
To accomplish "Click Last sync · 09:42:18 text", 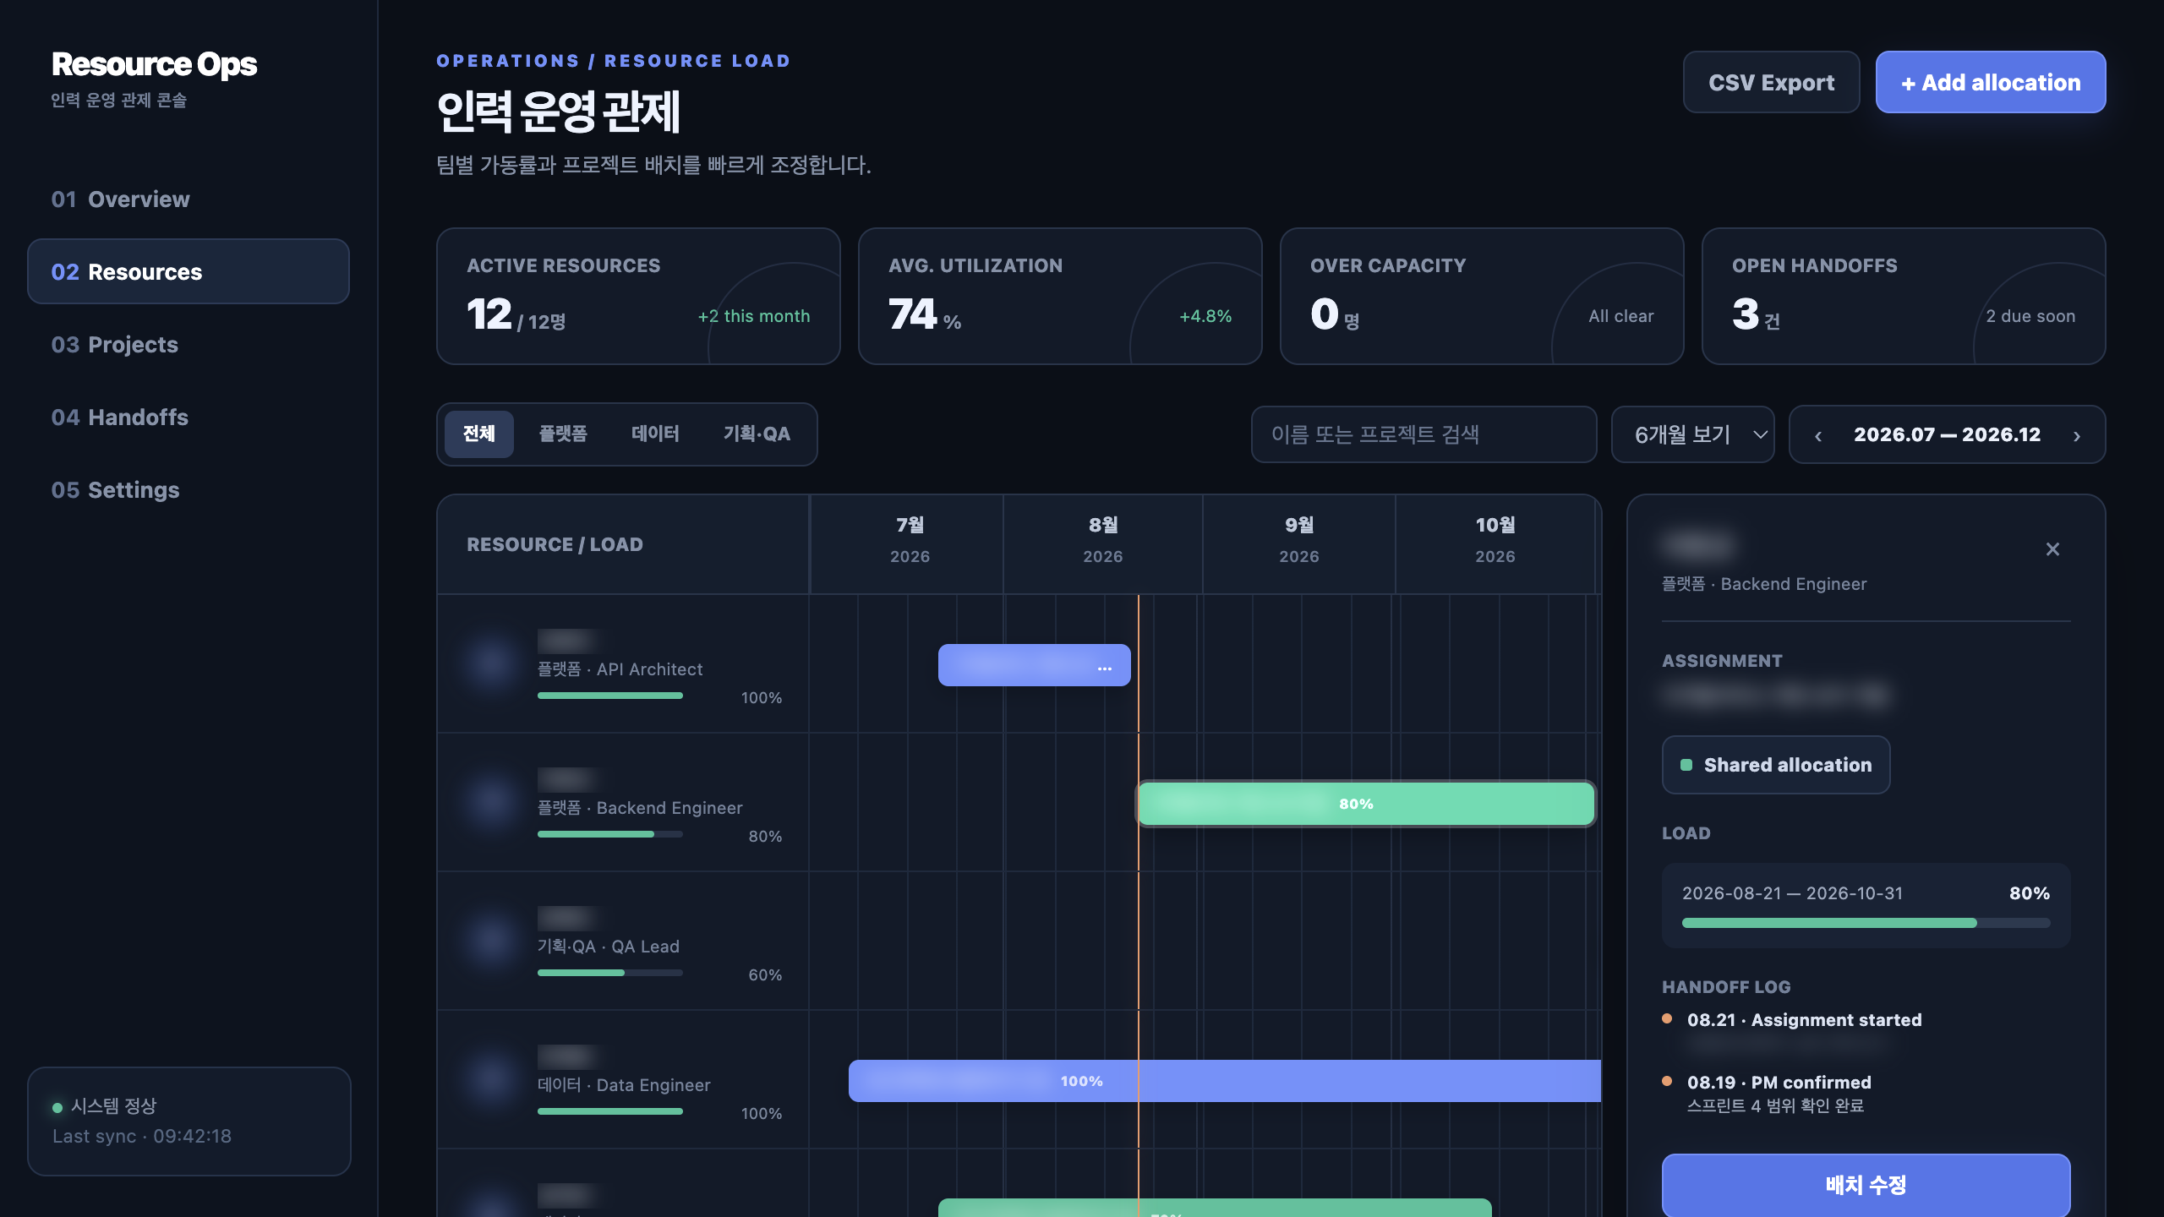I will tap(141, 1136).
